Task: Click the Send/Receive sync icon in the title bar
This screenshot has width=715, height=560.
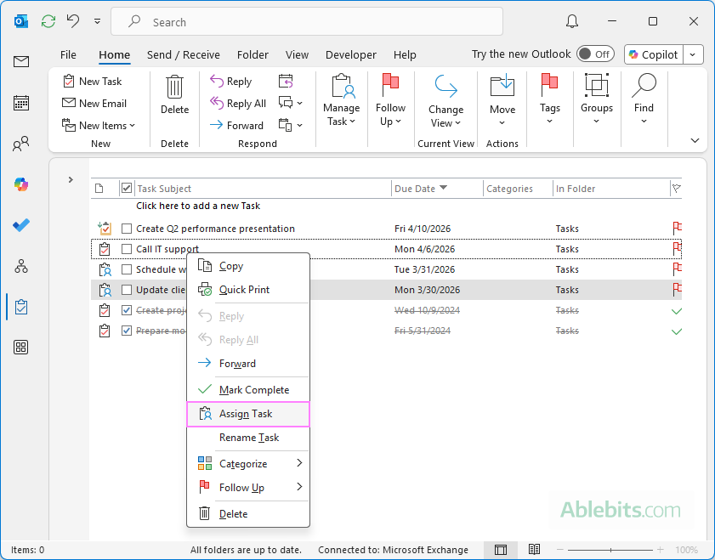Action: 48,21
